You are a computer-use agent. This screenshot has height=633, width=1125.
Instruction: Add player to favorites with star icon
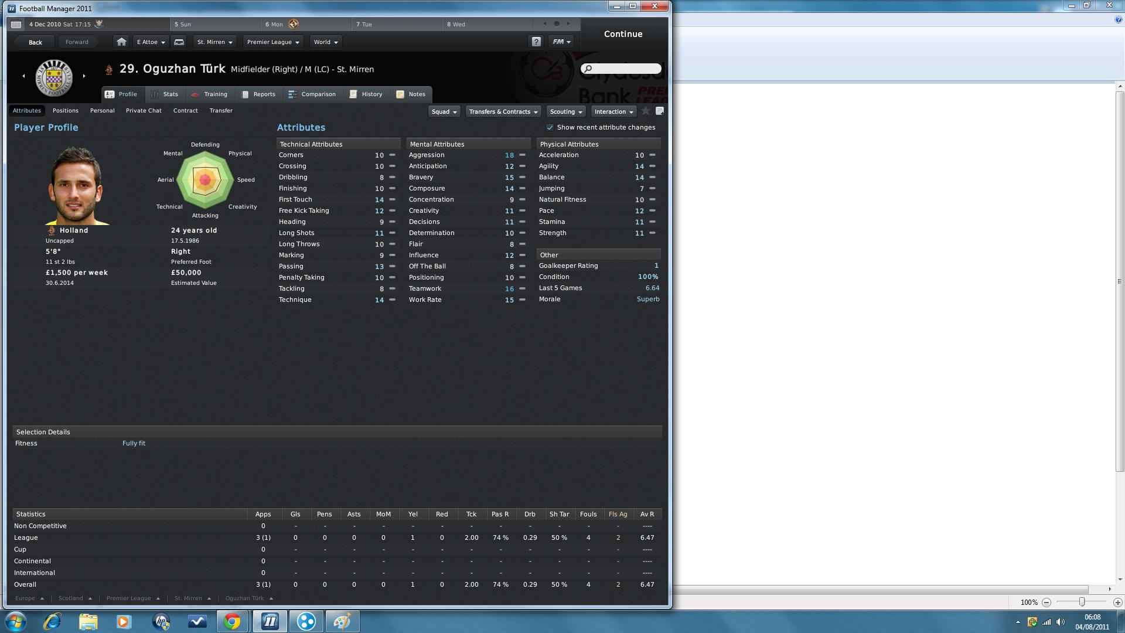(x=646, y=111)
